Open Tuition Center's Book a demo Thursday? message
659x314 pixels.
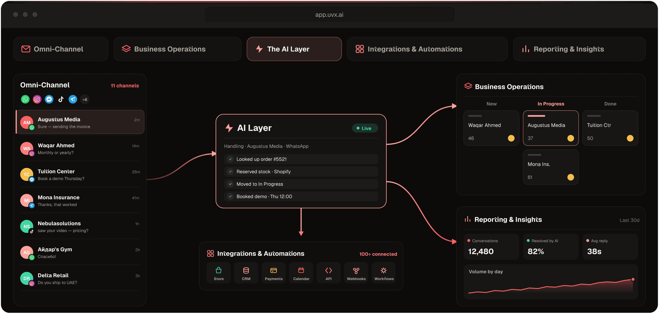click(80, 175)
